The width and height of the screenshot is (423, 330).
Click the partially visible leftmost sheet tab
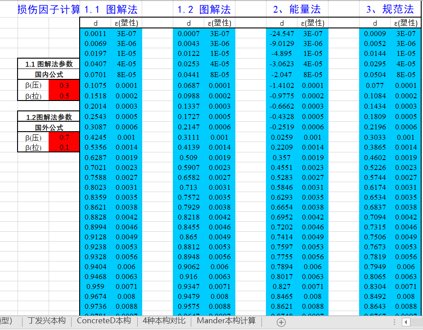(7, 322)
